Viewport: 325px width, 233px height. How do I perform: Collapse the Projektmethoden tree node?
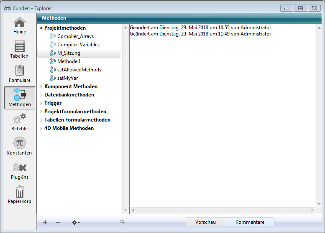(41, 28)
